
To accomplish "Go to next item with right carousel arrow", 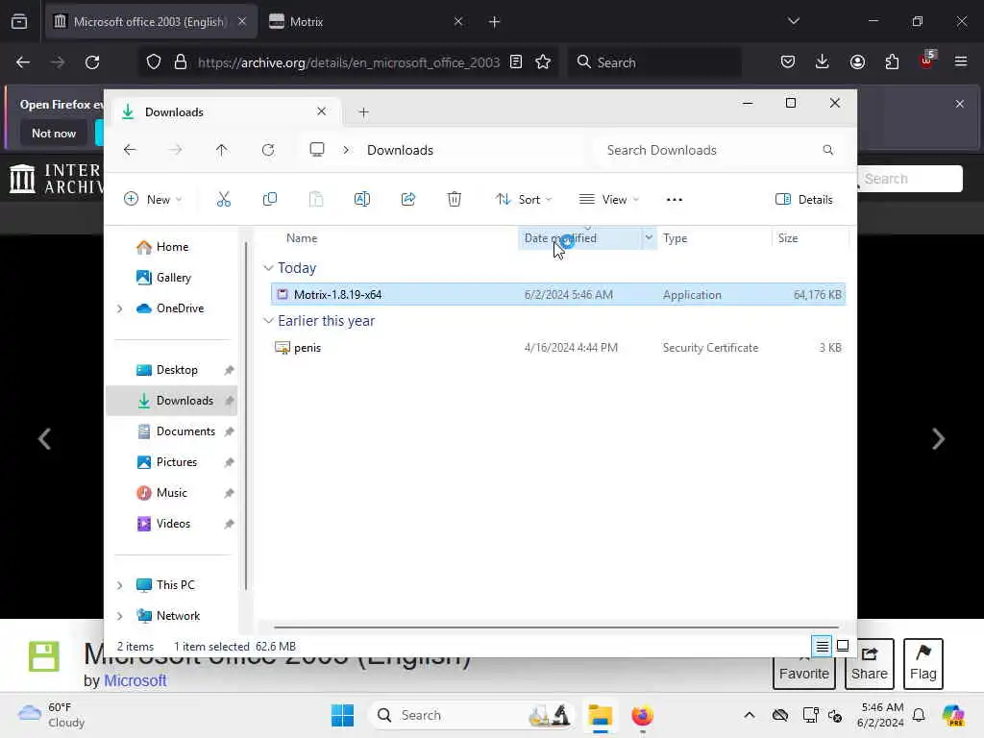I will (938, 438).
